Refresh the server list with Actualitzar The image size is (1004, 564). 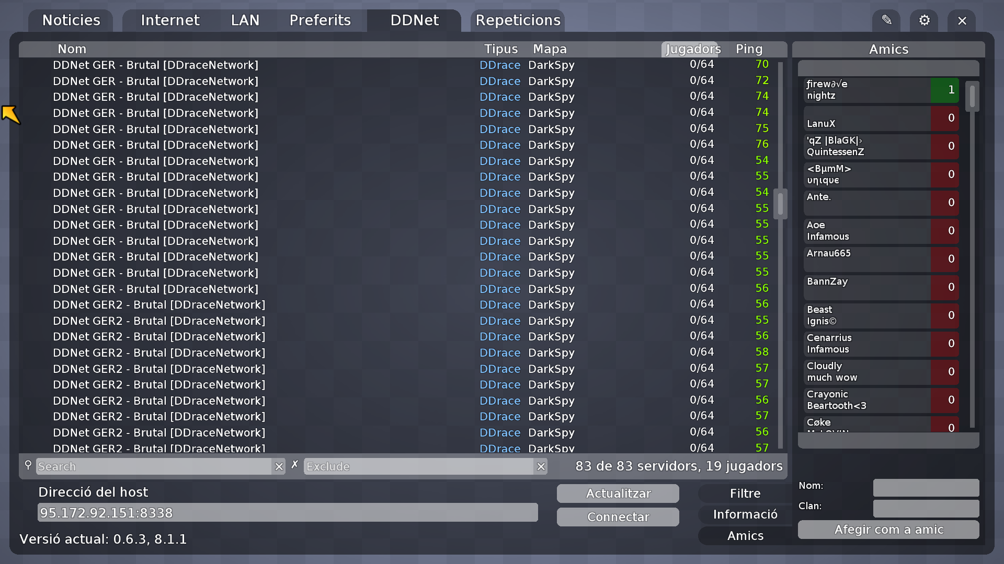pos(618,493)
